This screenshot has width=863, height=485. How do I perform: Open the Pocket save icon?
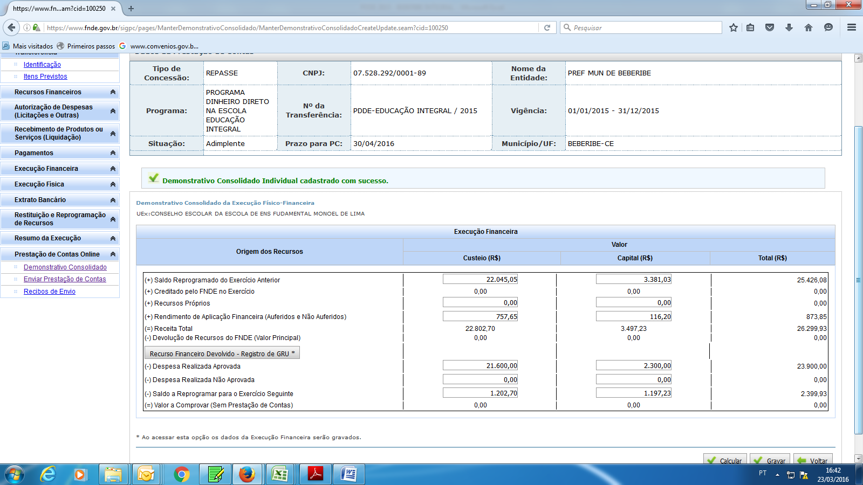(770, 27)
